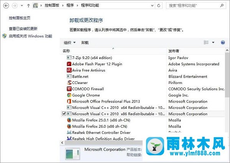Click the CCleaner program icon
Viewport: 230px width, 163px height.
(69, 82)
